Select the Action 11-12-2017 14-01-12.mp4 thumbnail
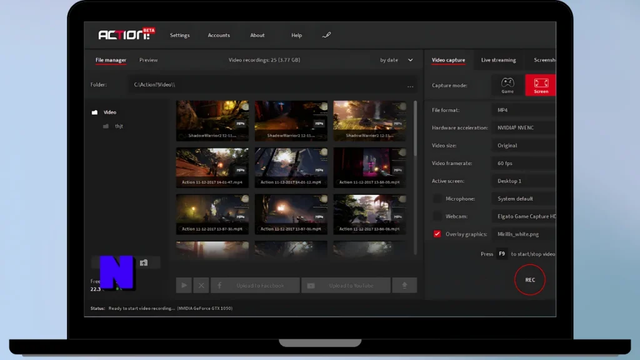 [x=291, y=167]
